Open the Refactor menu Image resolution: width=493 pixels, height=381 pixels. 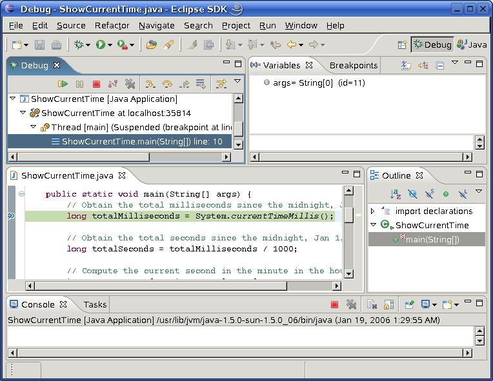point(112,25)
